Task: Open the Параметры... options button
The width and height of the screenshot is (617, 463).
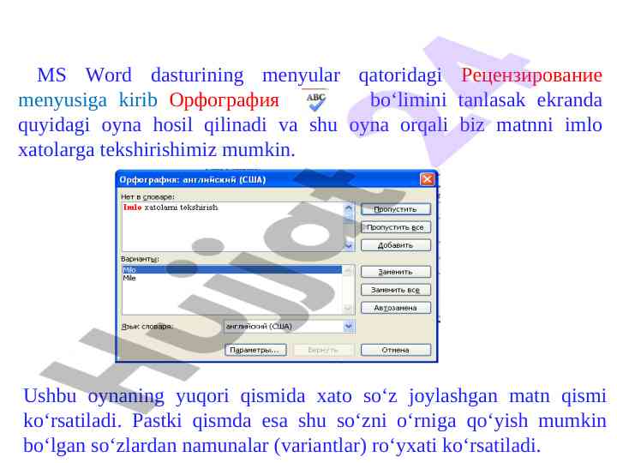Action: tap(255, 350)
